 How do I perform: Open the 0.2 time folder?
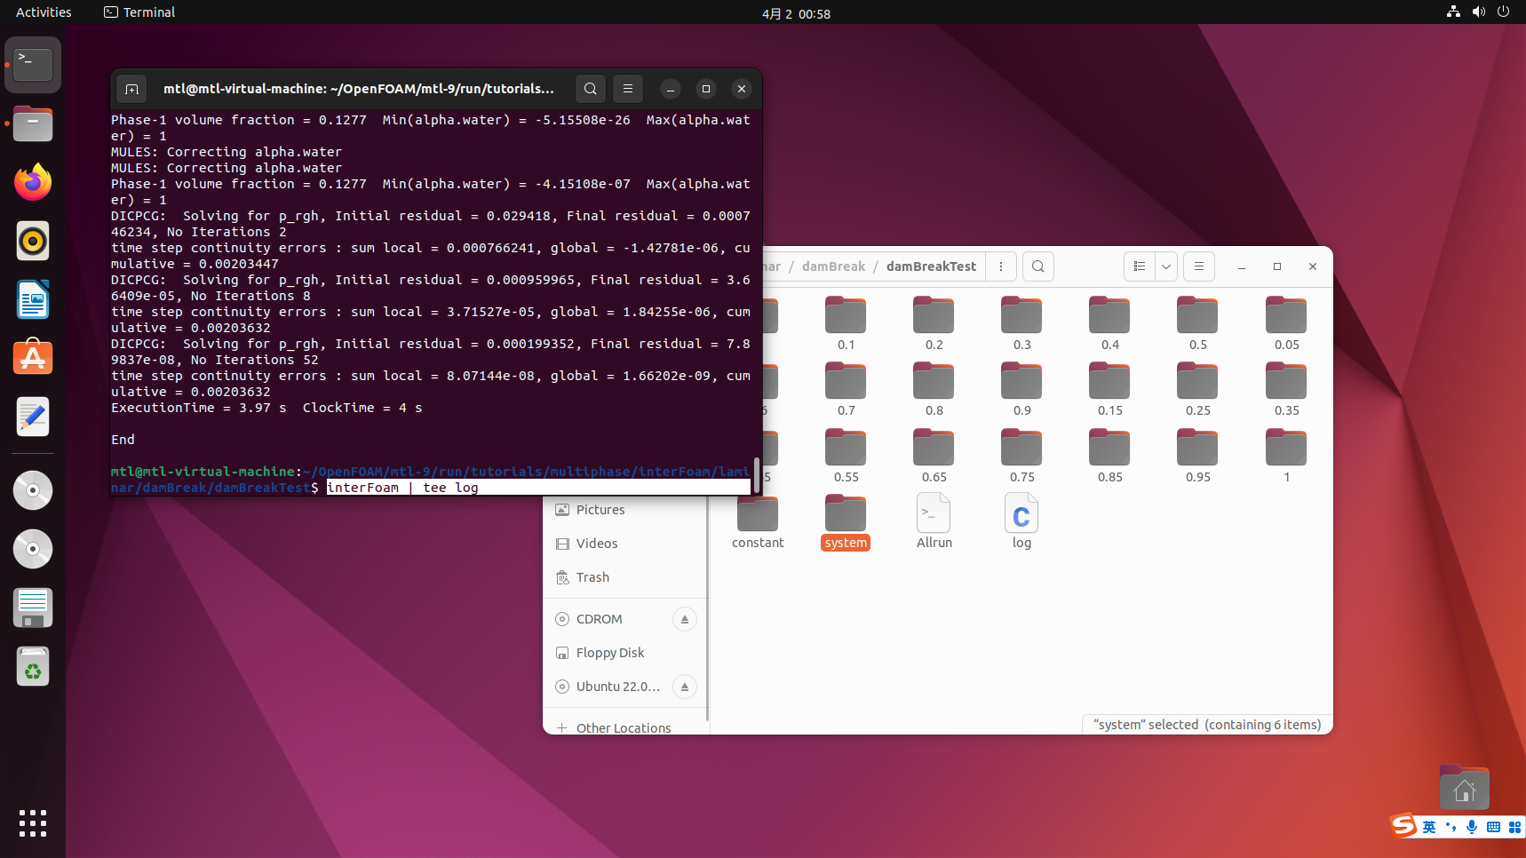point(934,323)
